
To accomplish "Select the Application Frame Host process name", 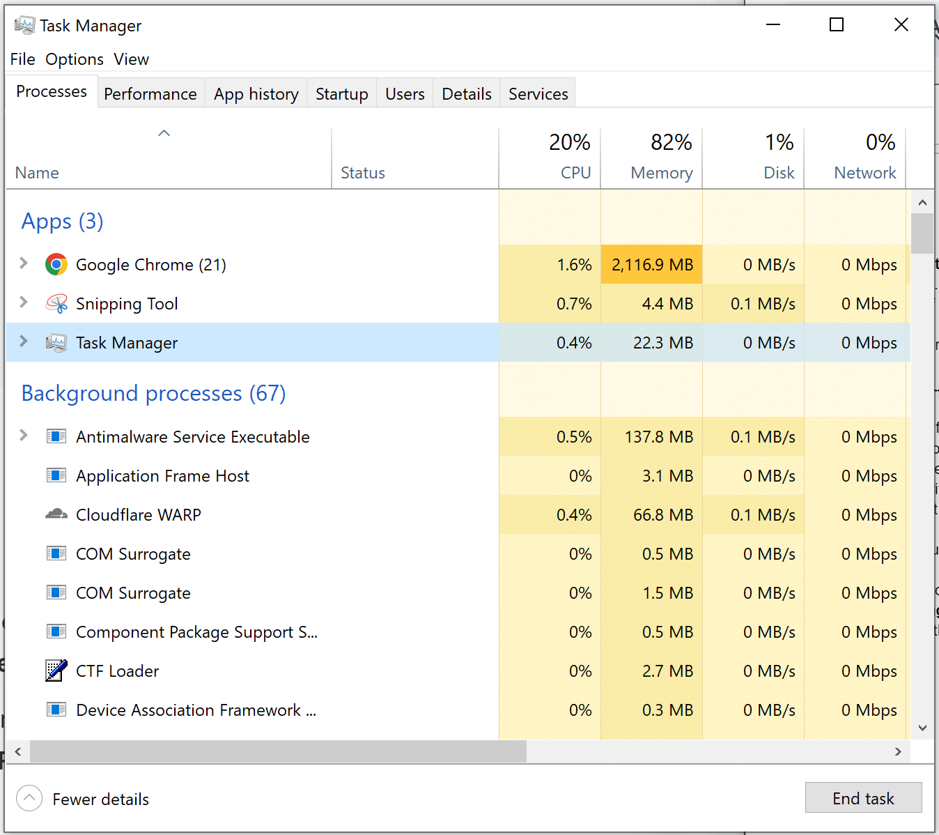I will (162, 476).
